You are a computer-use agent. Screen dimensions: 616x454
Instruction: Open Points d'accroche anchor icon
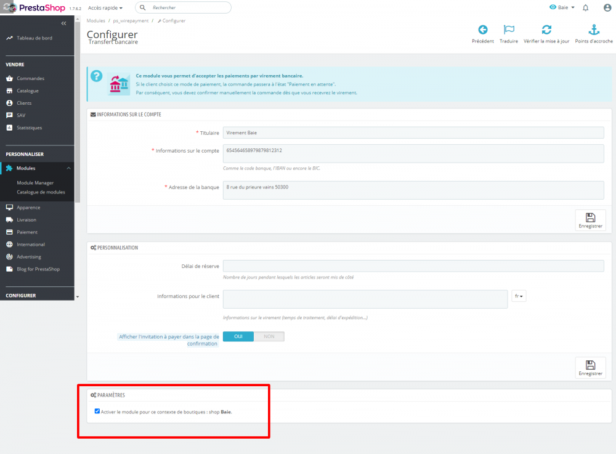(x=593, y=30)
